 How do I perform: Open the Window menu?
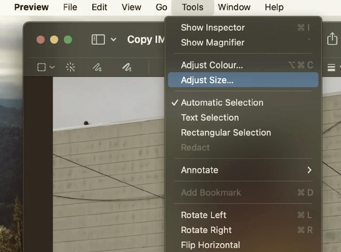[234, 7]
